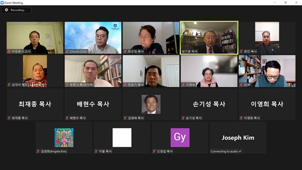Select the highlighted active speaker video
Screen dimensions: 302x170
pos(209,38)
